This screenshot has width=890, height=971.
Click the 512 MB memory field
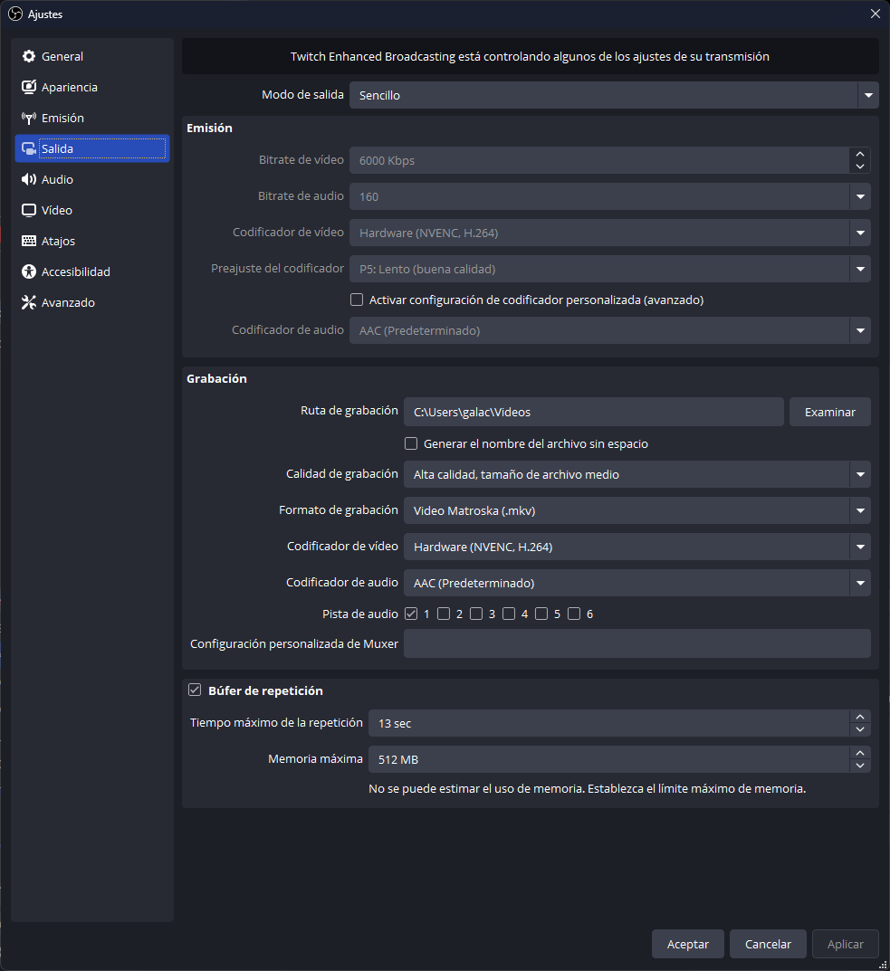(x=608, y=759)
